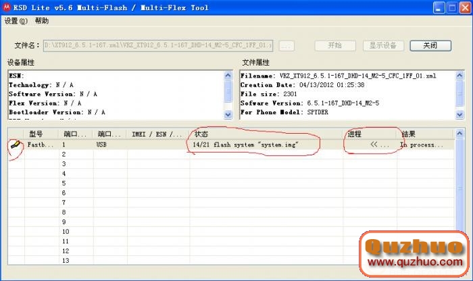Click the 显示设备 button

click(x=383, y=45)
